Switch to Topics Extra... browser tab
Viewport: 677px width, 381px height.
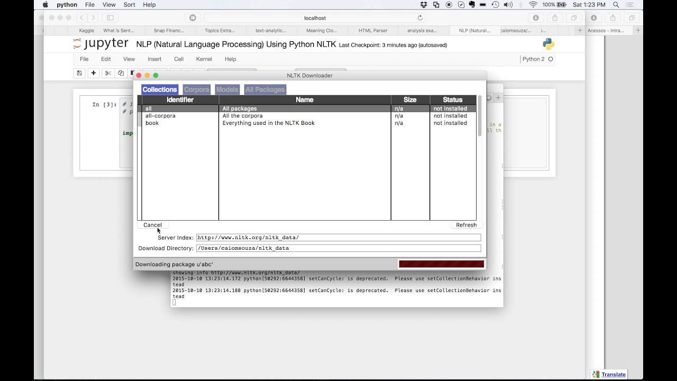(x=219, y=31)
